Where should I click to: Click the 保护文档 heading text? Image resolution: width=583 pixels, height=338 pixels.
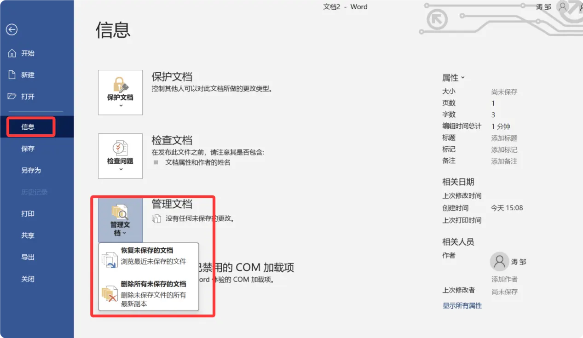172,76
